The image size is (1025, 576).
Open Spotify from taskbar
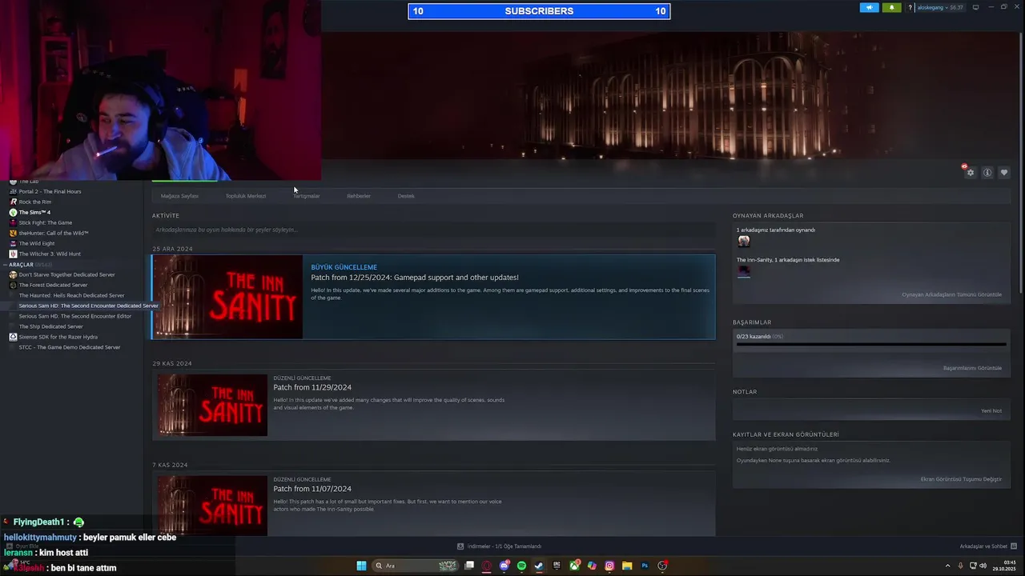click(x=522, y=566)
